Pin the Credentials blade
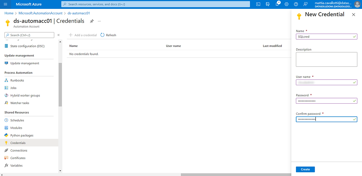The height and width of the screenshot is (176, 362). 92,21
